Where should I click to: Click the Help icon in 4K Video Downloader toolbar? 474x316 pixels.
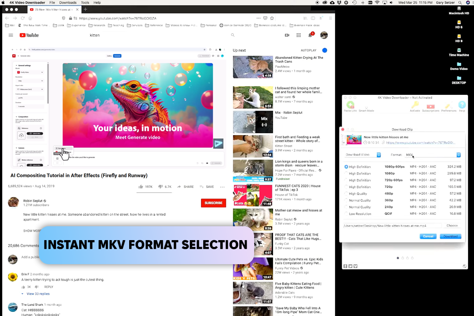pos(462,105)
